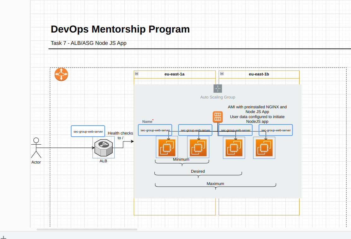Select the third sec-group-web-server box in eu-east-1b

pyautogui.click(x=235, y=130)
